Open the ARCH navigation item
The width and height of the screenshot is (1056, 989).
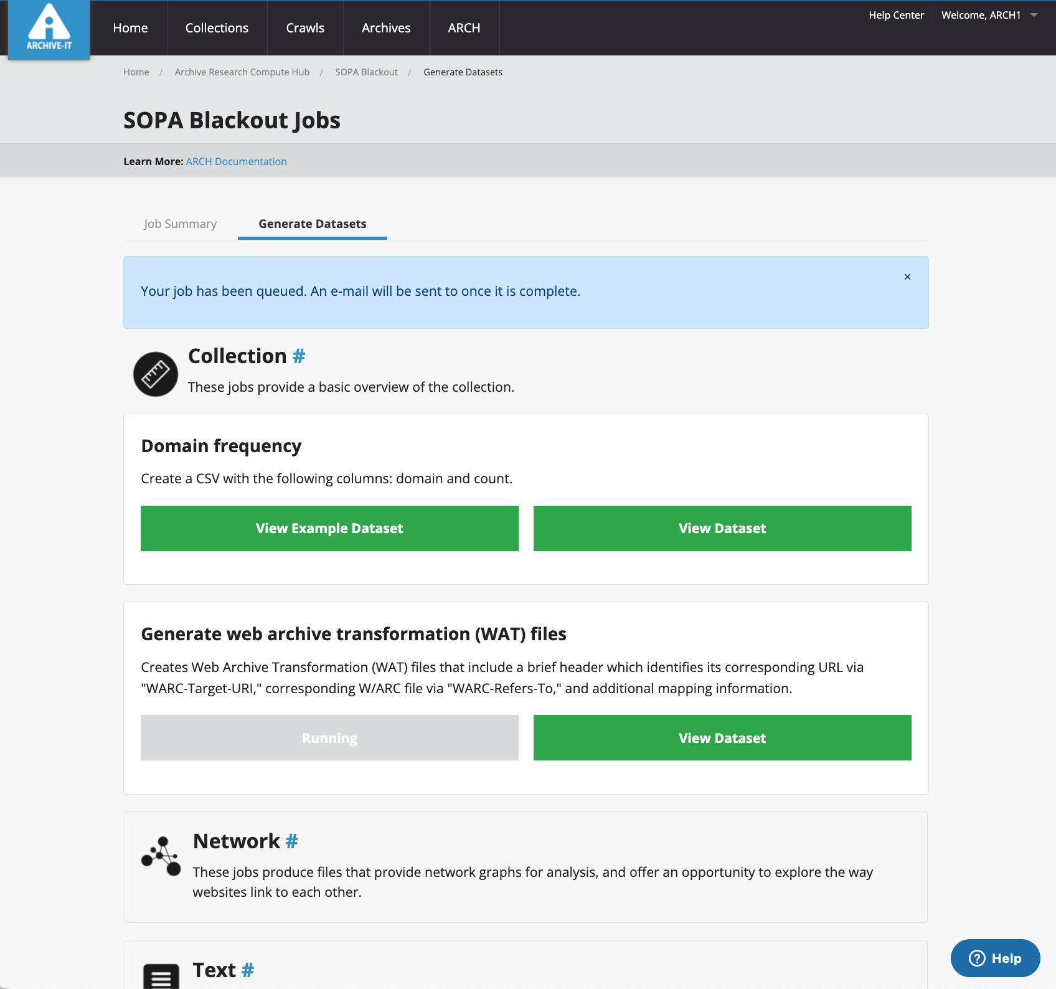click(464, 28)
